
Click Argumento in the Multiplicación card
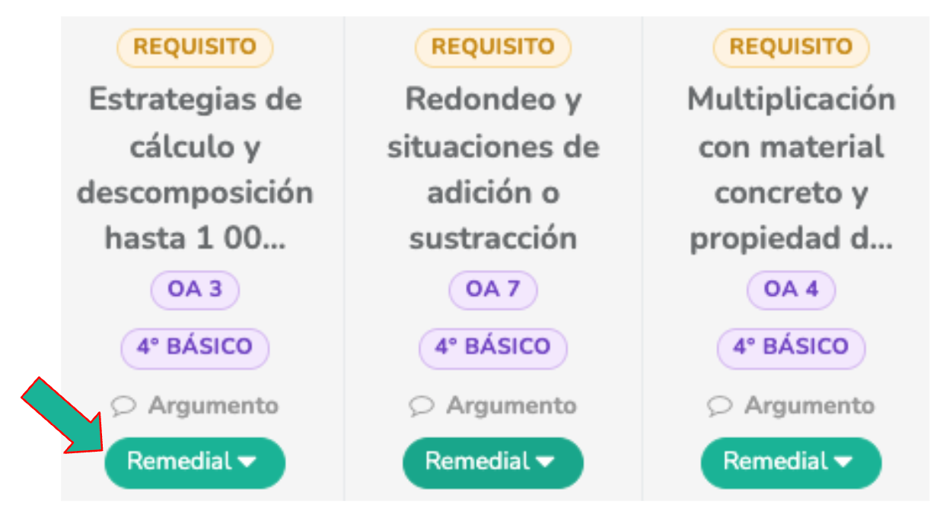(x=810, y=406)
